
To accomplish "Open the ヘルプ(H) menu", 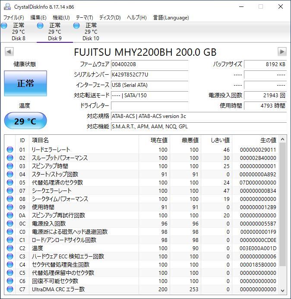I will pyautogui.click(x=136, y=18).
